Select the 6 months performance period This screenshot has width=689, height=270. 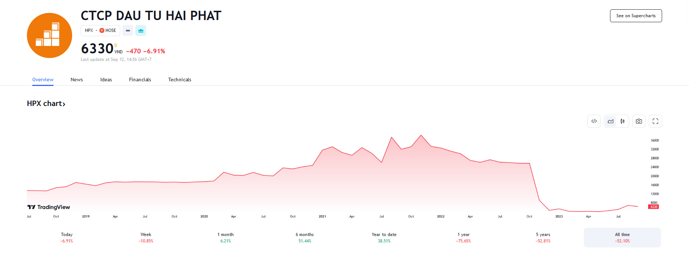tap(305, 237)
